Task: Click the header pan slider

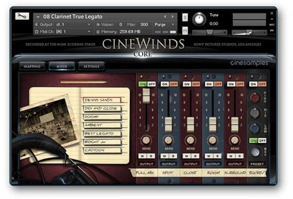Action: click(x=209, y=33)
